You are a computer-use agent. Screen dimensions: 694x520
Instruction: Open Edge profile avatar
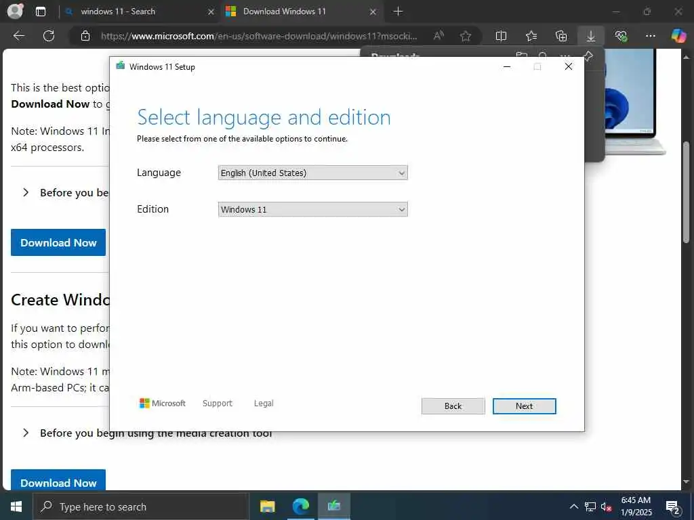[x=15, y=11]
